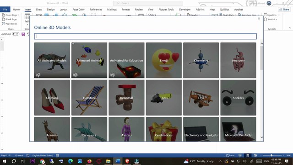The height and width of the screenshot is (165, 293).
Task: Open the Animated for Education category
Action: point(126,60)
